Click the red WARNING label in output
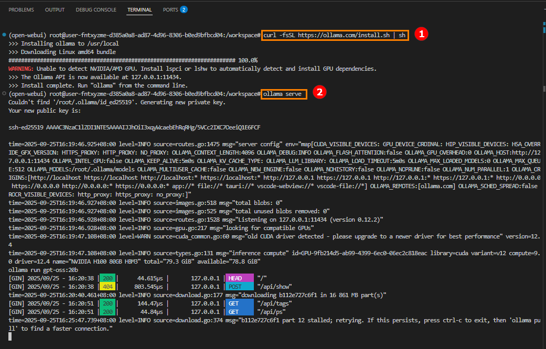The image size is (546, 349). pyautogui.click(x=21, y=69)
